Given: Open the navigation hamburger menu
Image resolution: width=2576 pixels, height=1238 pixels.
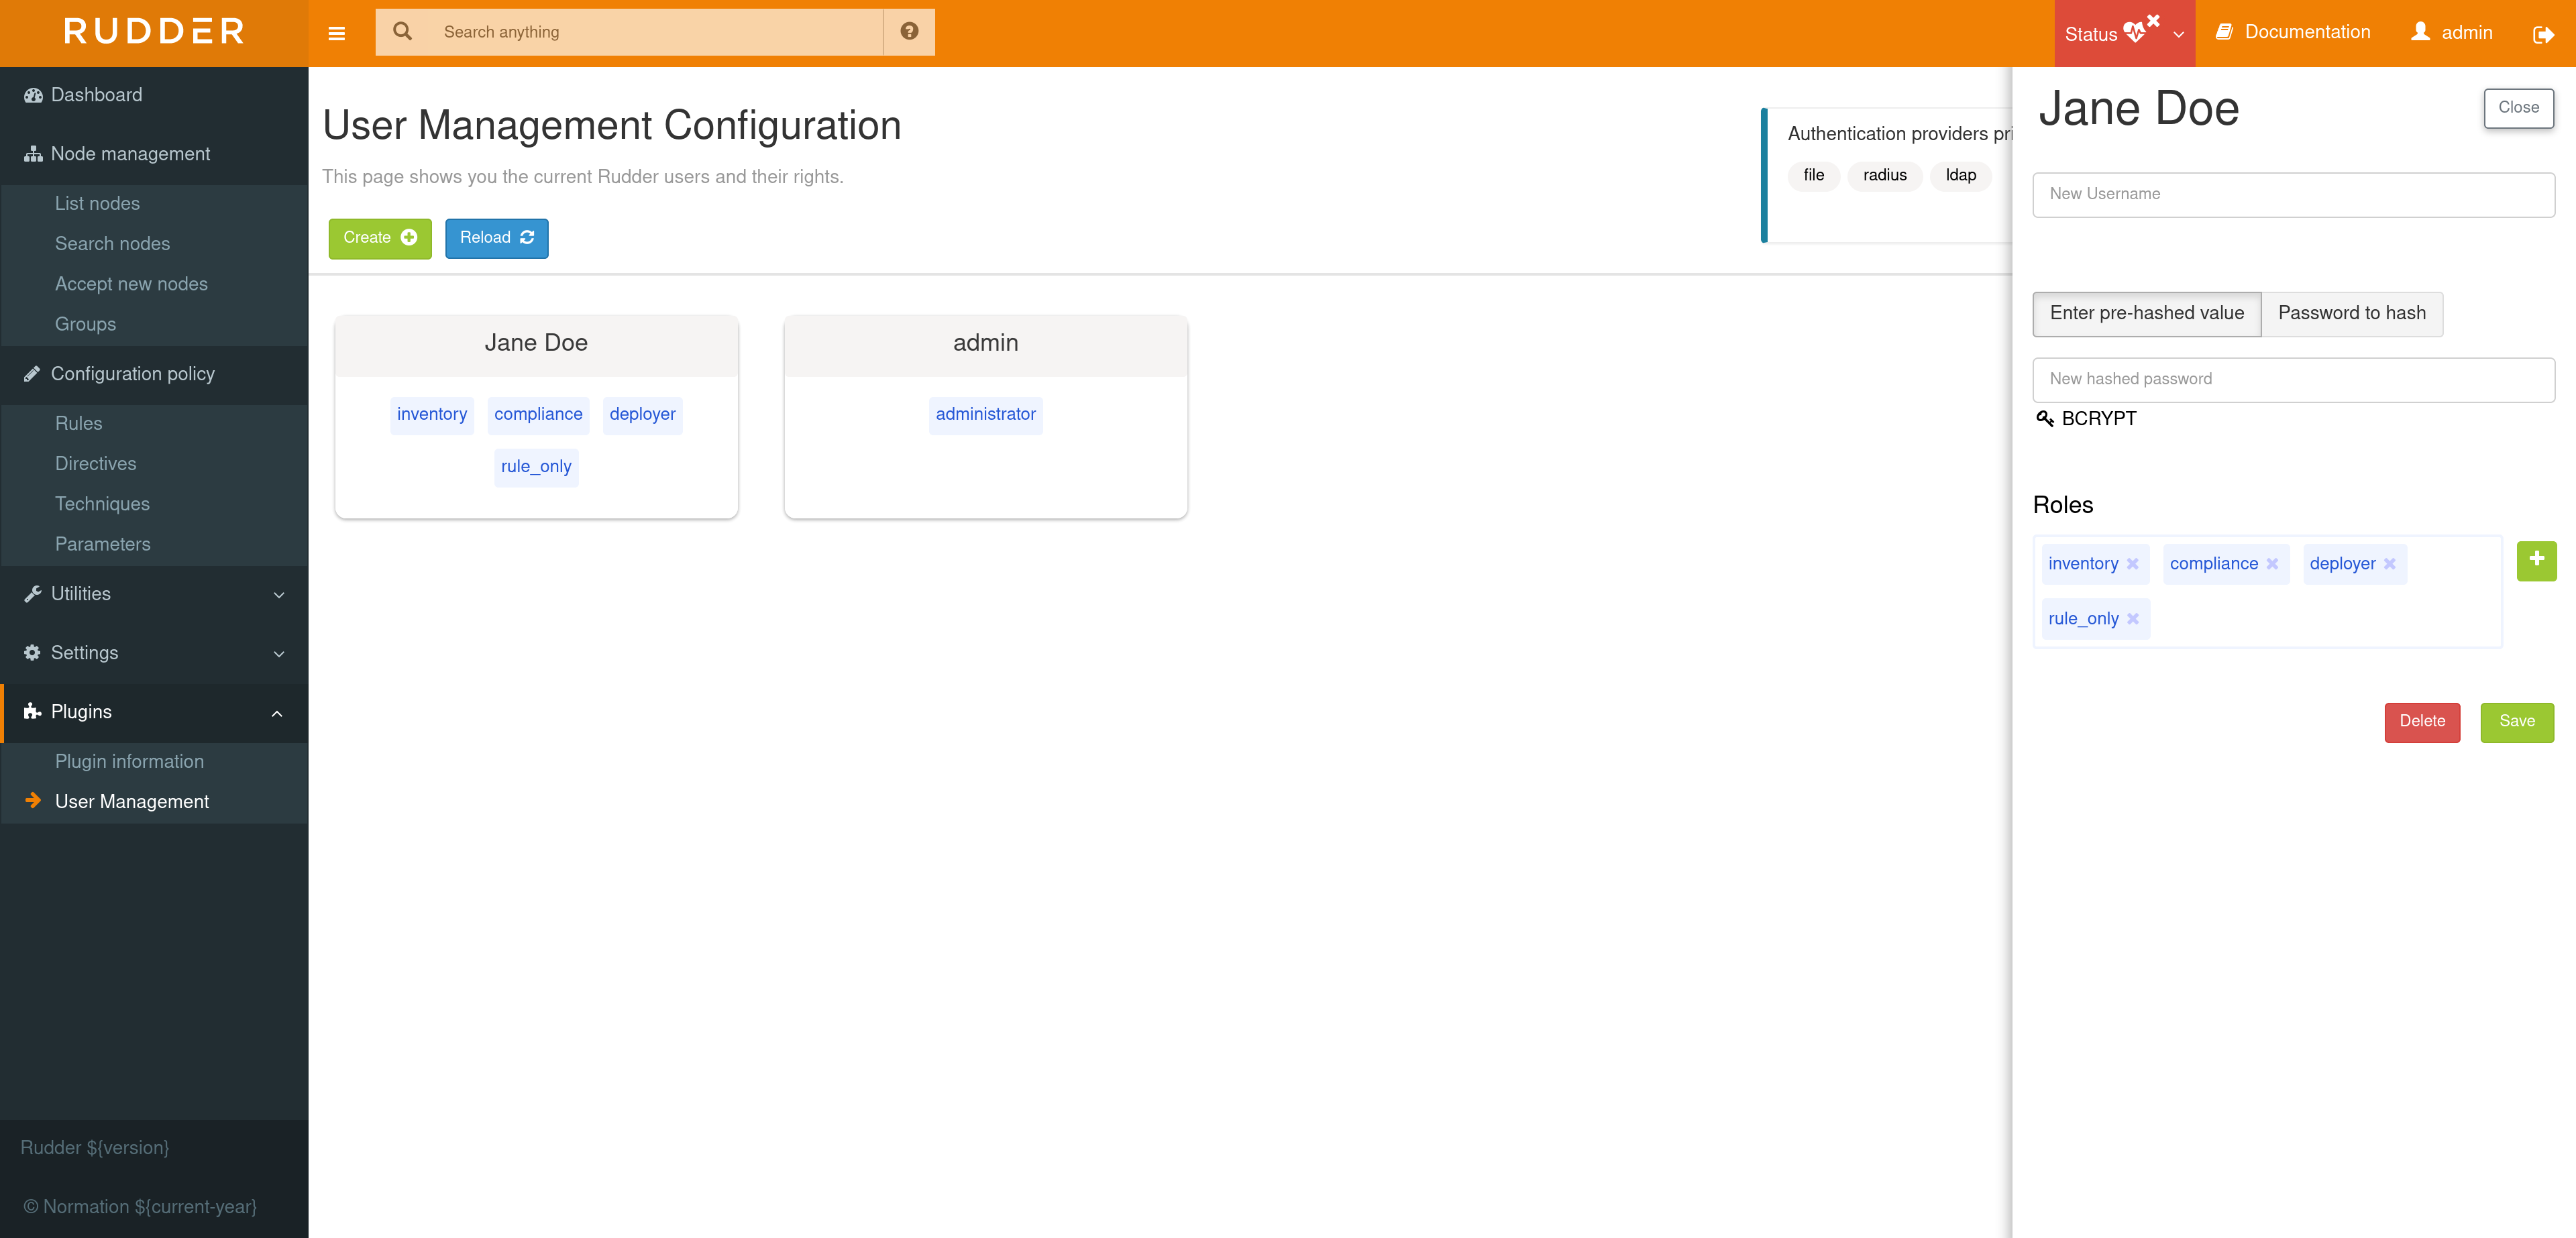Looking at the screenshot, I should tap(336, 33).
